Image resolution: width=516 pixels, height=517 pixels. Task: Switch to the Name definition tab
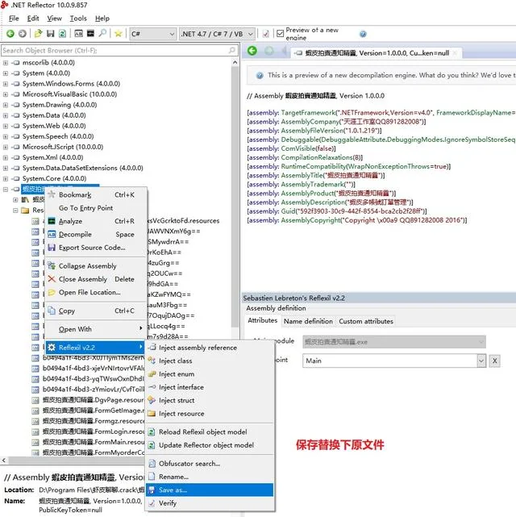coord(308,321)
